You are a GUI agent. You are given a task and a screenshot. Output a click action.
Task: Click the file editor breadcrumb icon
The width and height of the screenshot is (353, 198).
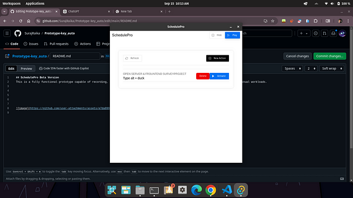coord(7,56)
